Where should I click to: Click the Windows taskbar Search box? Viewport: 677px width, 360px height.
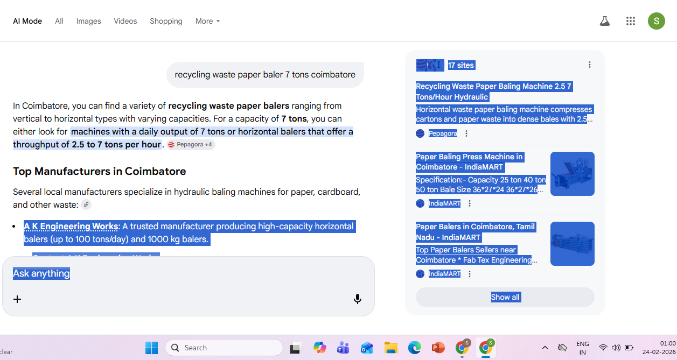[x=224, y=348]
